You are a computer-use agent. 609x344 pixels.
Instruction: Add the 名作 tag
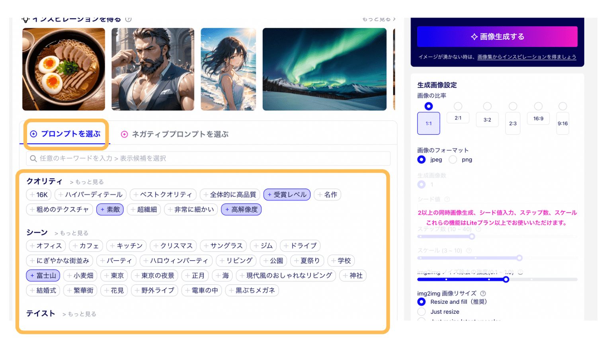pyautogui.click(x=327, y=195)
